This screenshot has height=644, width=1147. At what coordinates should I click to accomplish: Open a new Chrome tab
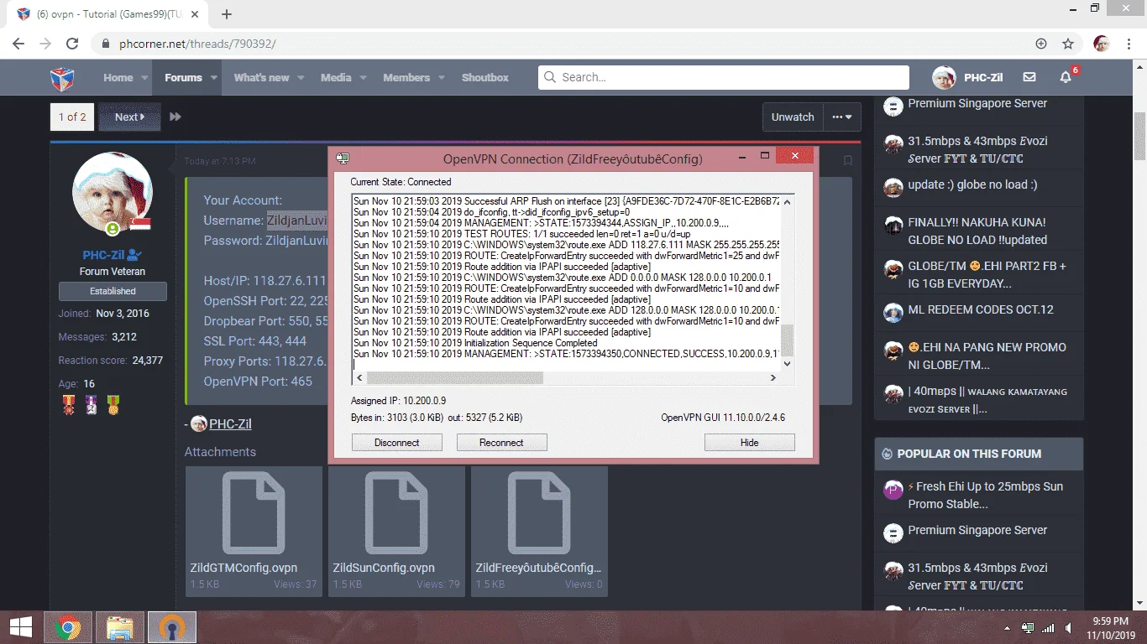(x=227, y=14)
